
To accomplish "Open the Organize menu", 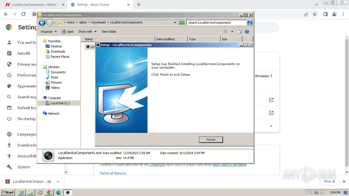I will tap(49, 32).
